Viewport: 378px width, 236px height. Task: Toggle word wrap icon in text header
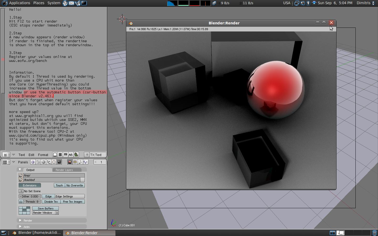point(65,155)
